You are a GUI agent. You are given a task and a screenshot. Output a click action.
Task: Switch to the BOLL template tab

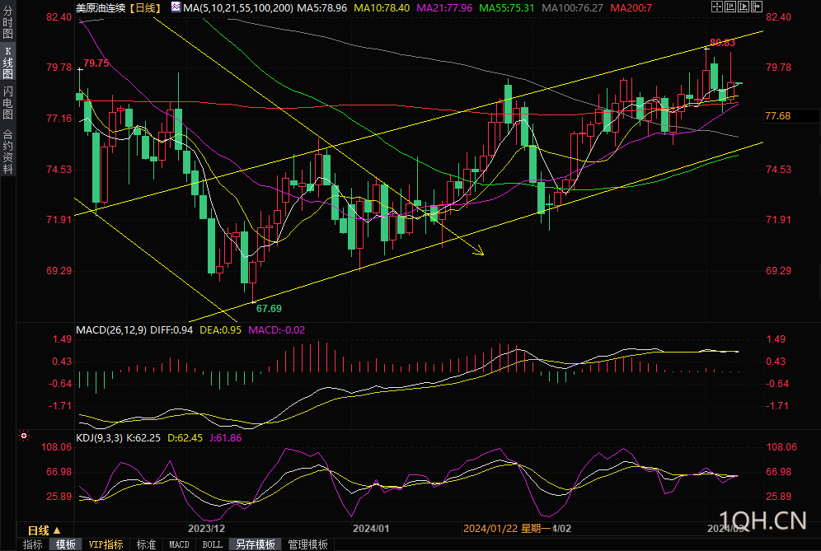coord(213,544)
